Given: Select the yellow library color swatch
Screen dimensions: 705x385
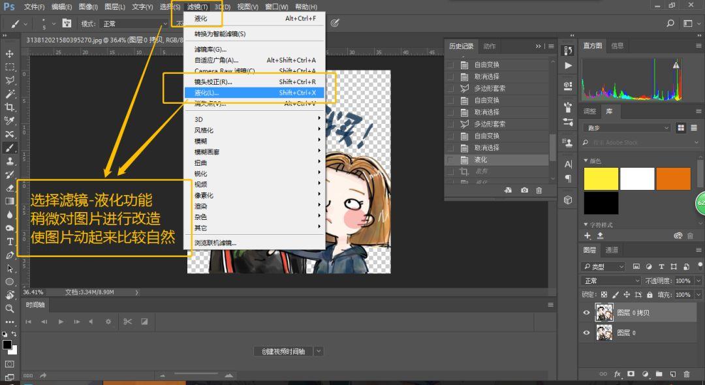Looking at the screenshot, I should tap(601, 179).
